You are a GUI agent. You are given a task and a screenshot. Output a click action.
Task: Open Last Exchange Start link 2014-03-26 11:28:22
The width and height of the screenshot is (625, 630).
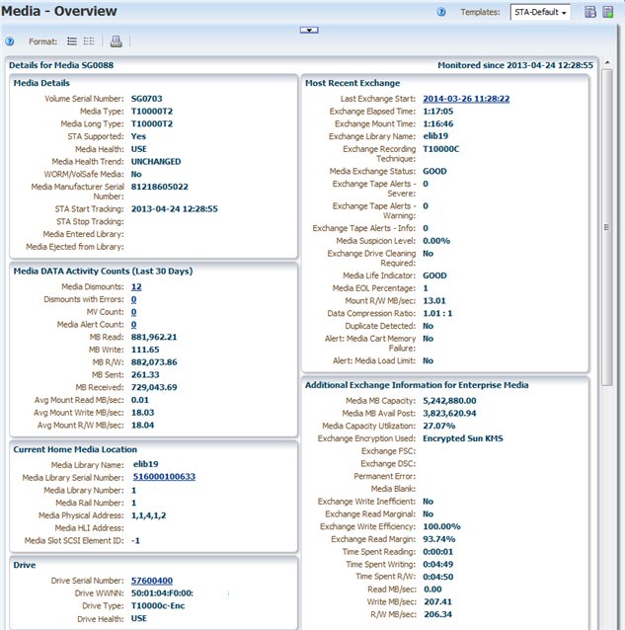click(466, 99)
